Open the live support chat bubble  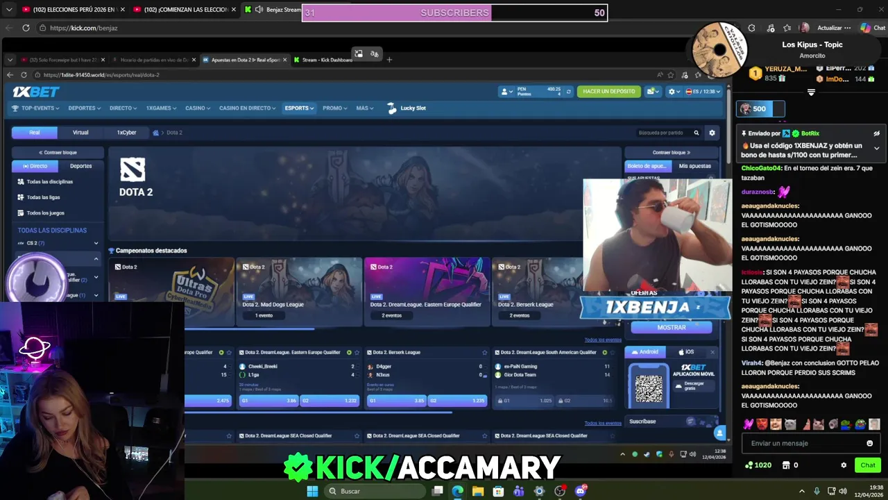[720, 433]
